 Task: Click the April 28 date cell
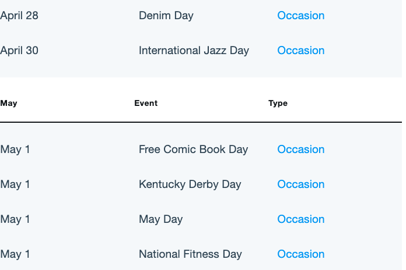[x=19, y=16]
